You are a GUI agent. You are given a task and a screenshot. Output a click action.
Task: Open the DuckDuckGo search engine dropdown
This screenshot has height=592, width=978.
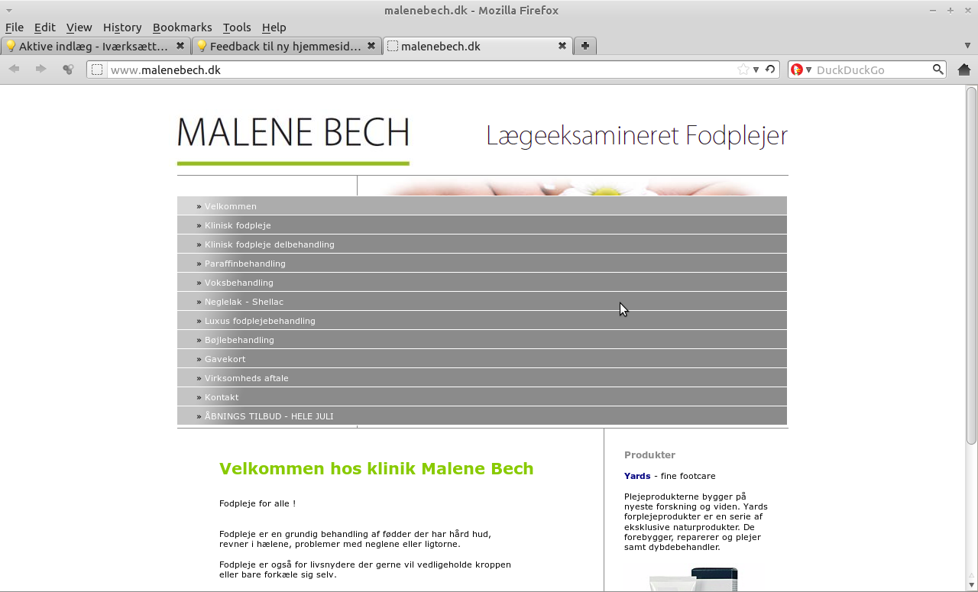click(x=800, y=70)
